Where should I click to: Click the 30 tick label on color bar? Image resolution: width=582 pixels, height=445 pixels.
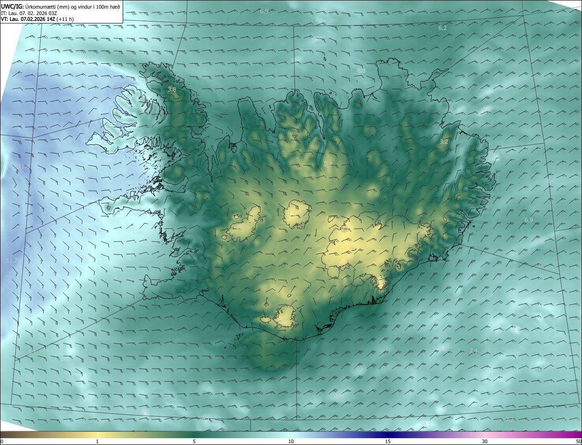pyautogui.click(x=485, y=441)
